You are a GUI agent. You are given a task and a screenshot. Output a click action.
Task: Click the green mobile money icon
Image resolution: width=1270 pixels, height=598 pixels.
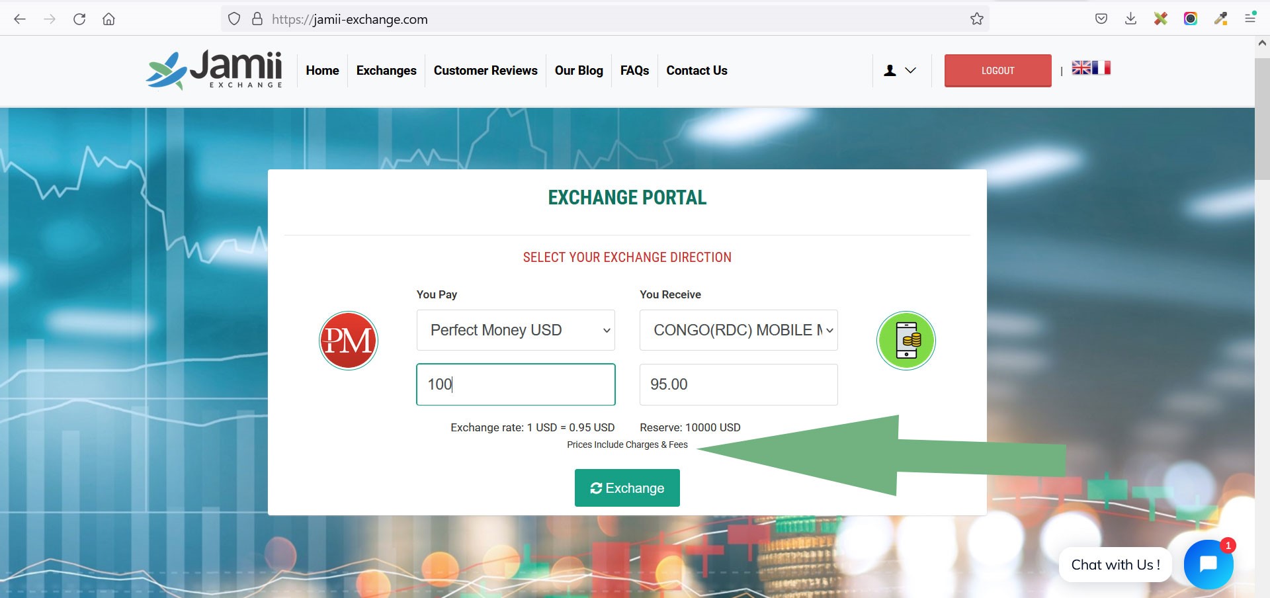906,341
